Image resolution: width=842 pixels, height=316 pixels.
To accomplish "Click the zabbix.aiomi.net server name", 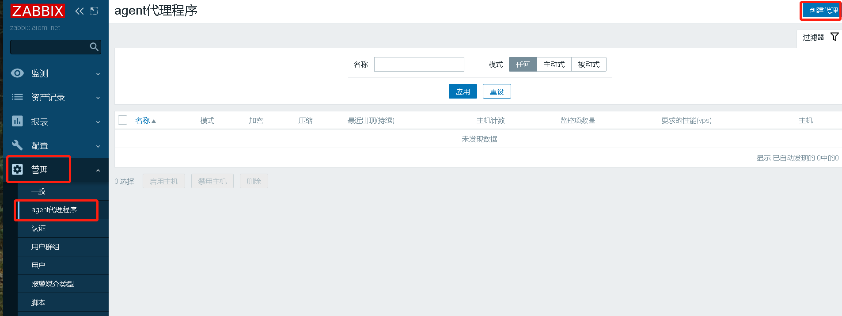I will pos(35,27).
